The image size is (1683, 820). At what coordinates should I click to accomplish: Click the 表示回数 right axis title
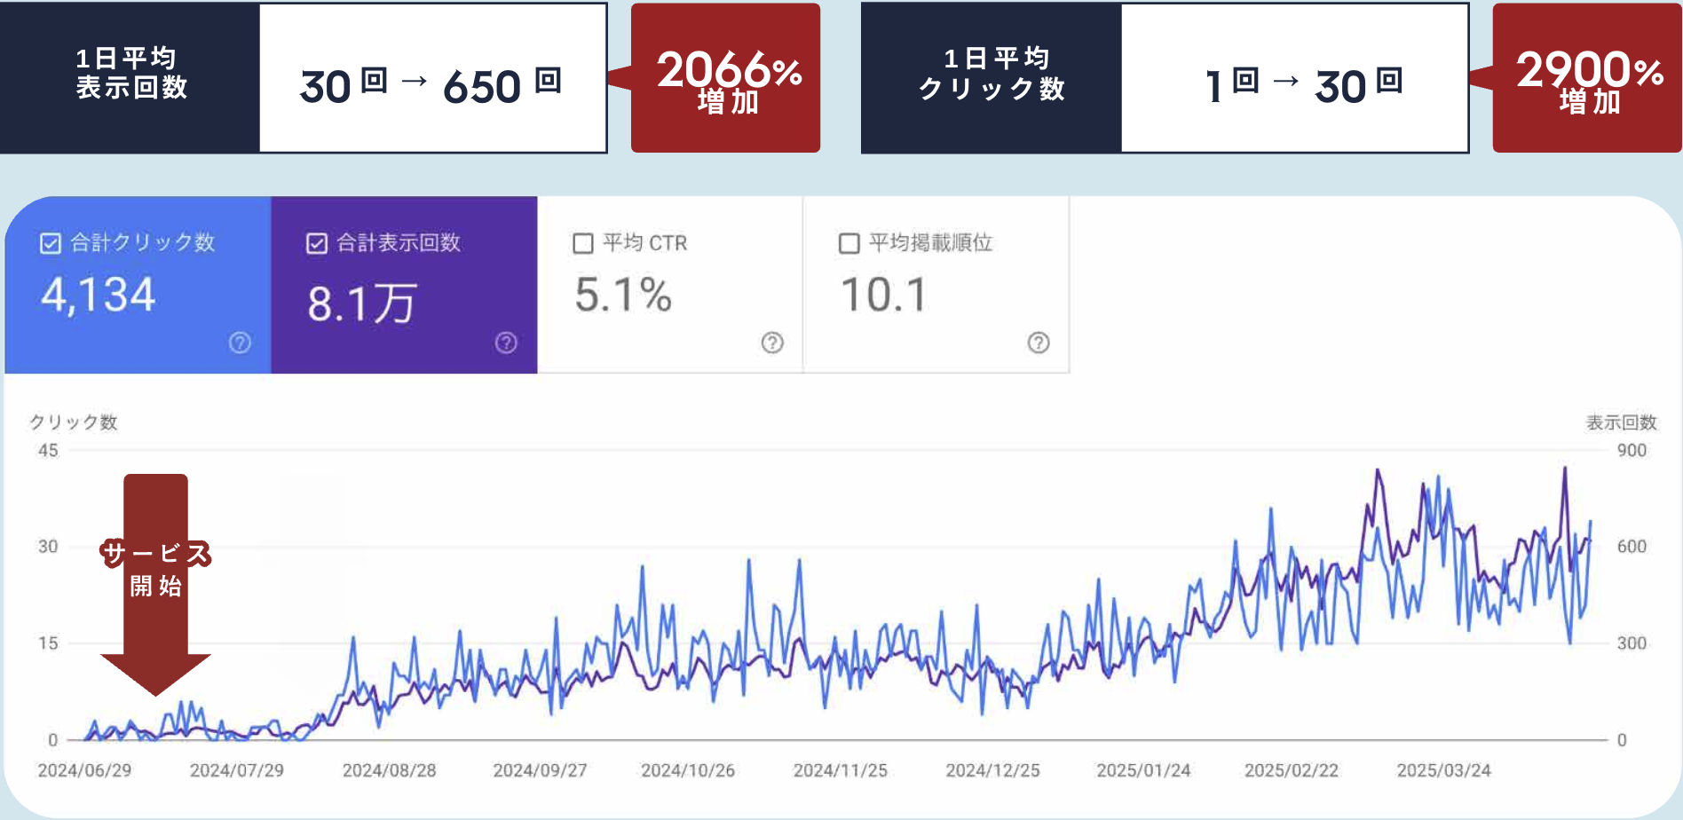[1621, 422]
